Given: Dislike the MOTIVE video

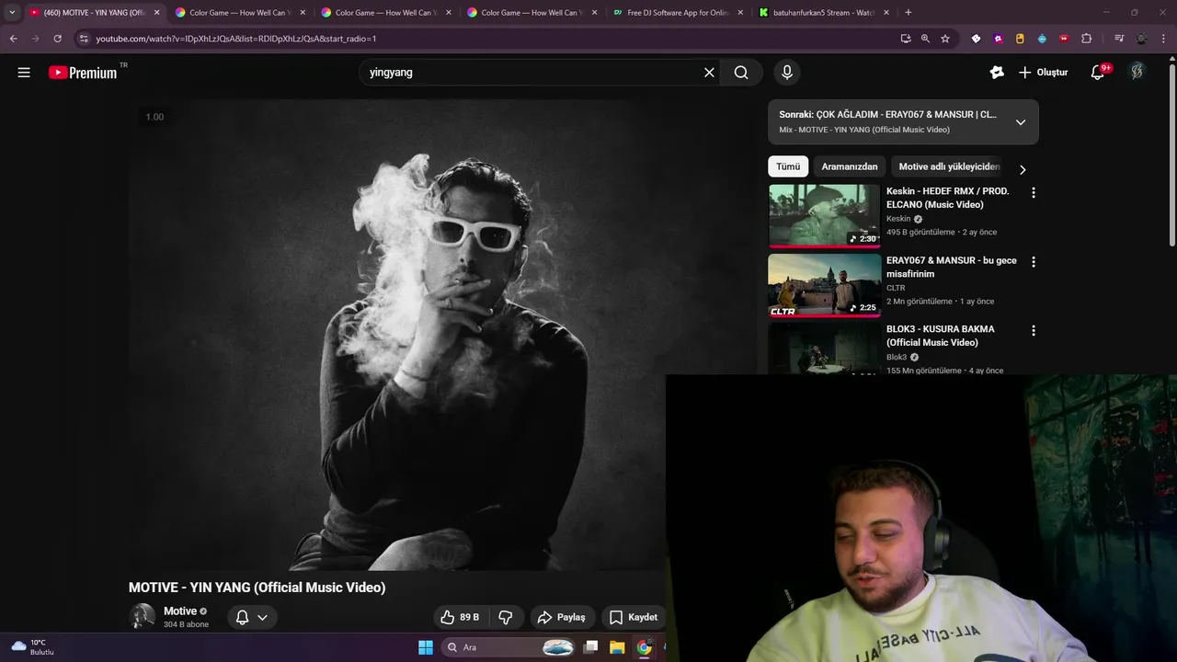Looking at the screenshot, I should [506, 617].
